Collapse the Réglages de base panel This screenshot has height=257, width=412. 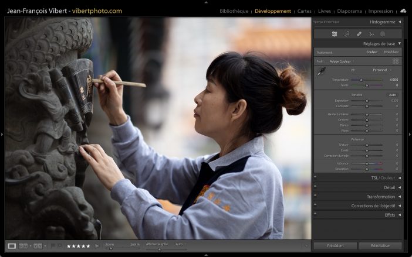pos(399,43)
